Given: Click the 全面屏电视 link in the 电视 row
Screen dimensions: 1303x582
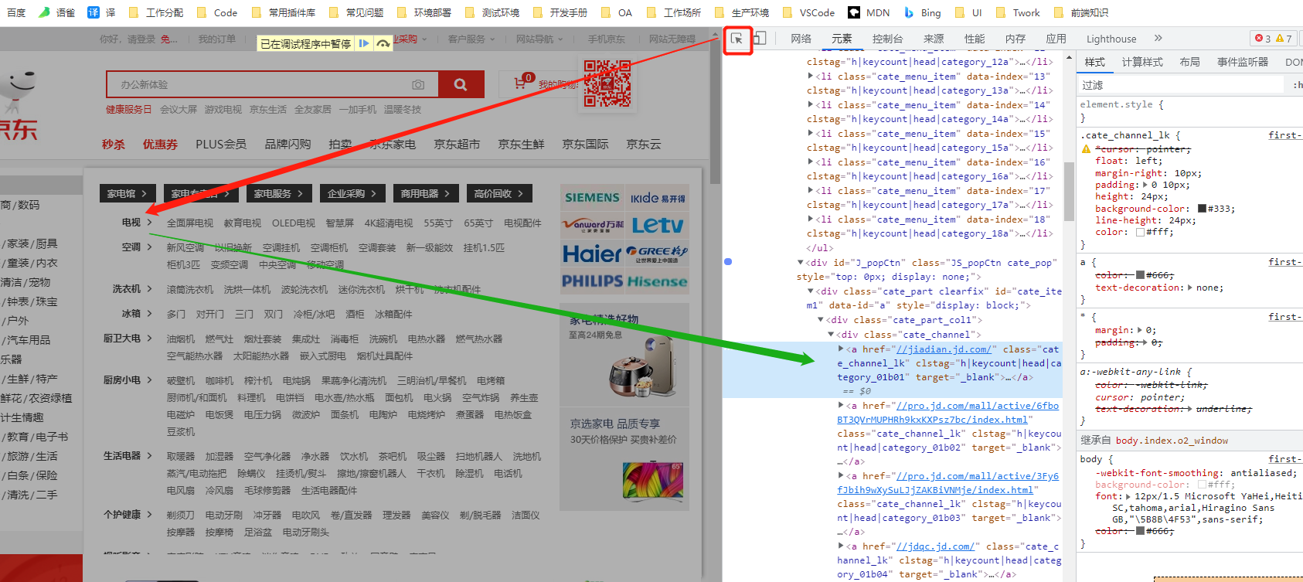Looking at the screenshot, I should click(190, 223).
